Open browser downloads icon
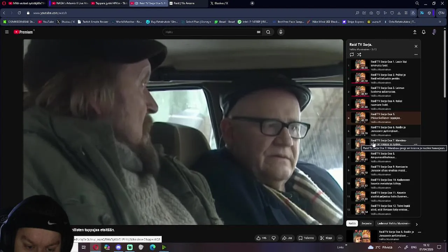The image size is (448, 252). pos(399,13)
